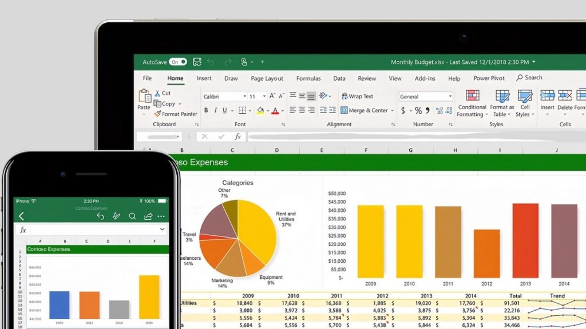Toggle Underline formatting
This screenshot has height=329, width=586.
coord(224,110)
